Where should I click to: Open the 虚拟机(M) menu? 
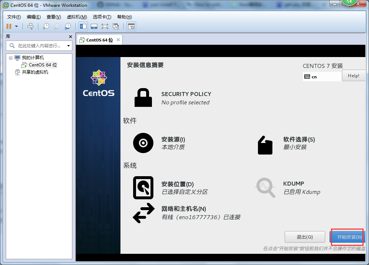pos(77,17)
